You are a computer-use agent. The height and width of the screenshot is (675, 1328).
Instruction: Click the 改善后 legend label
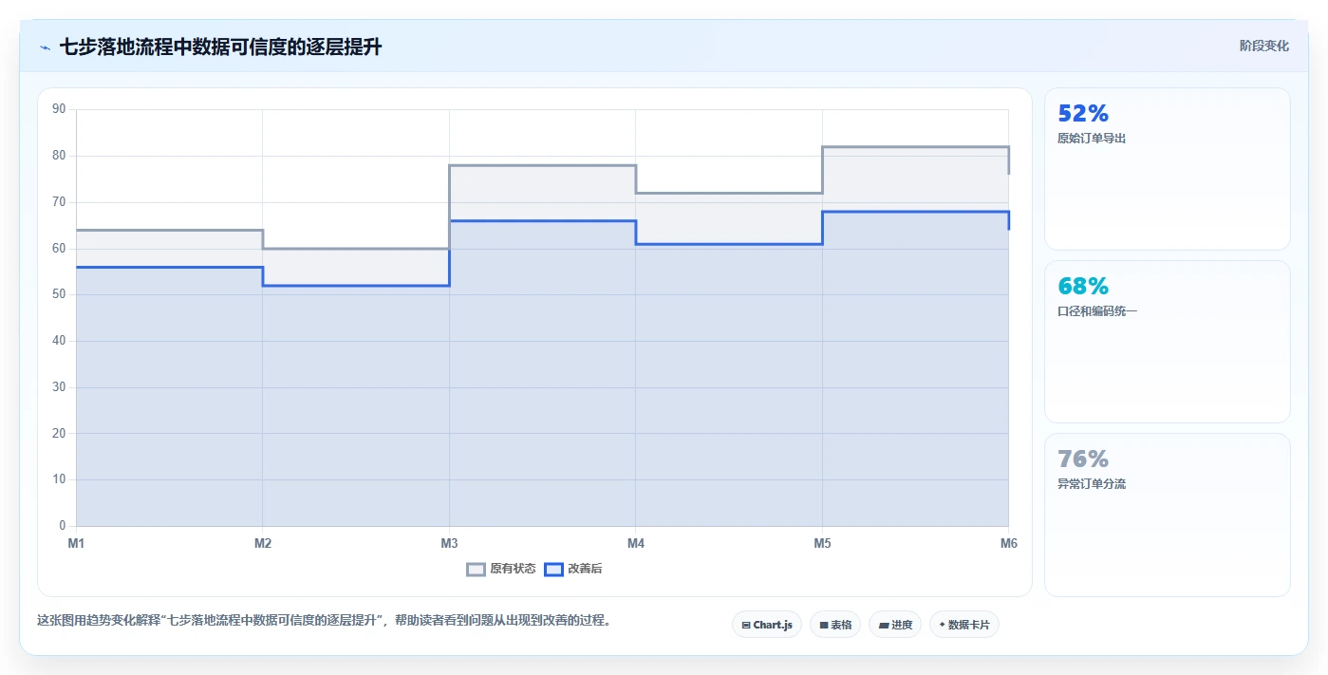tap(585, 570)
